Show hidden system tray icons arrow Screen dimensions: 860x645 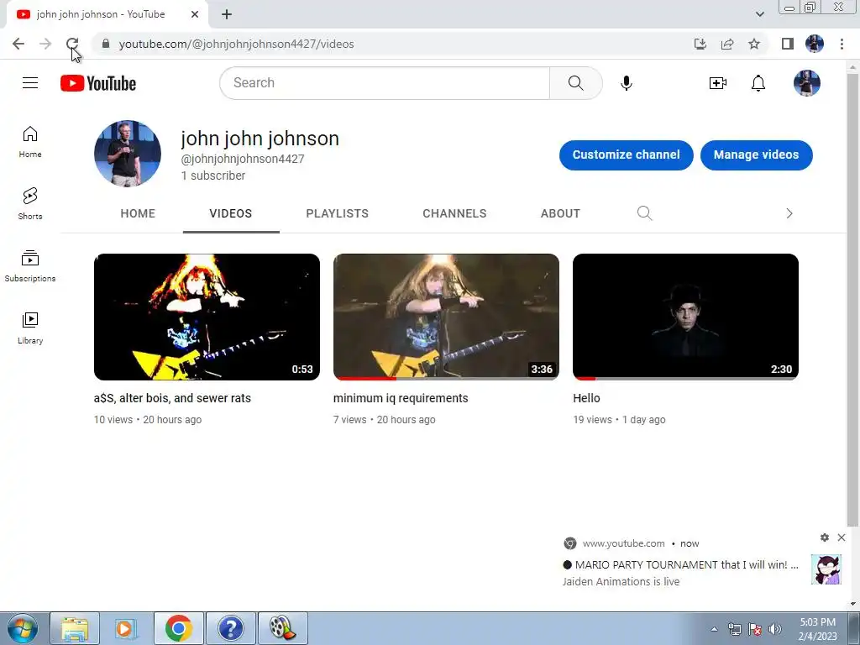pyautogui.click(x=714, y=629)
